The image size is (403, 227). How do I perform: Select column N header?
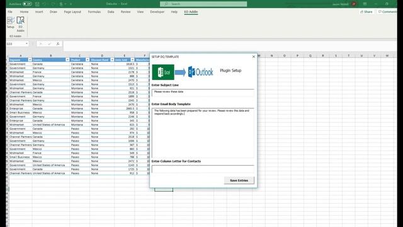coord(271,55)
